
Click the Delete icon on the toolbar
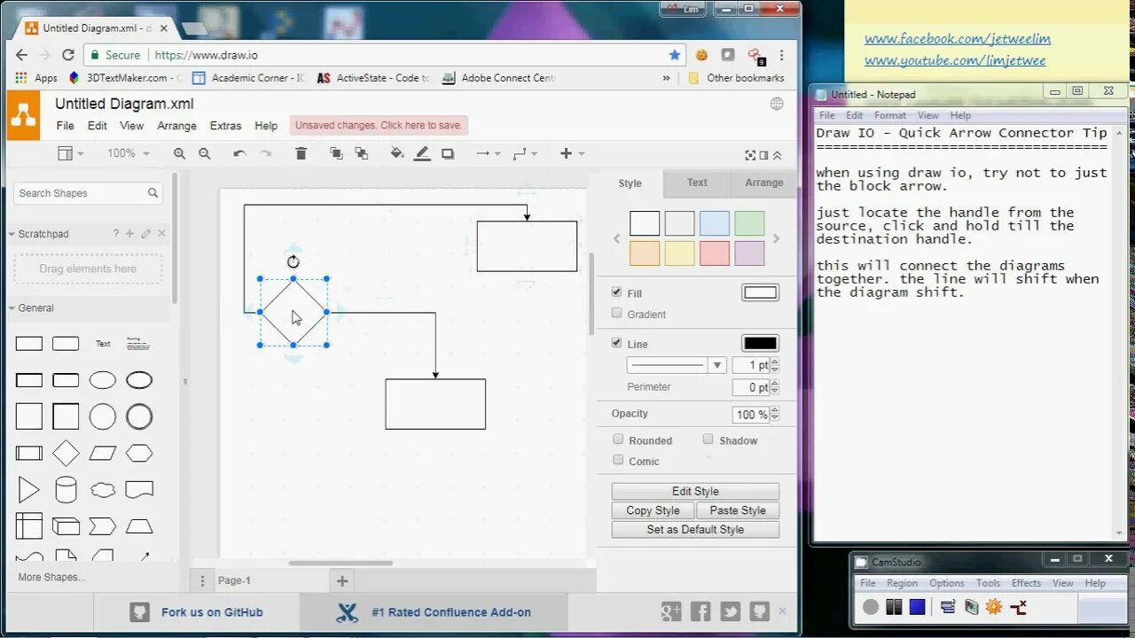click(x=301, y=153)
